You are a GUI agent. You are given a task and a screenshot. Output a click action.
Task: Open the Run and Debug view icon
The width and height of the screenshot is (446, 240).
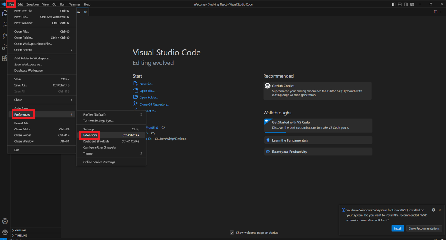click(5, 47)
